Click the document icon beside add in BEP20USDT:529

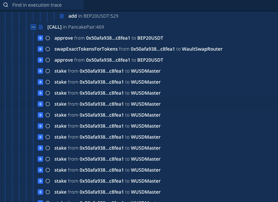pyautogui.click(x=62, y=16)
